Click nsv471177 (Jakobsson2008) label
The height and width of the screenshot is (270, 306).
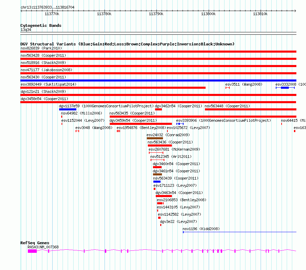click(x=46, y=70)
